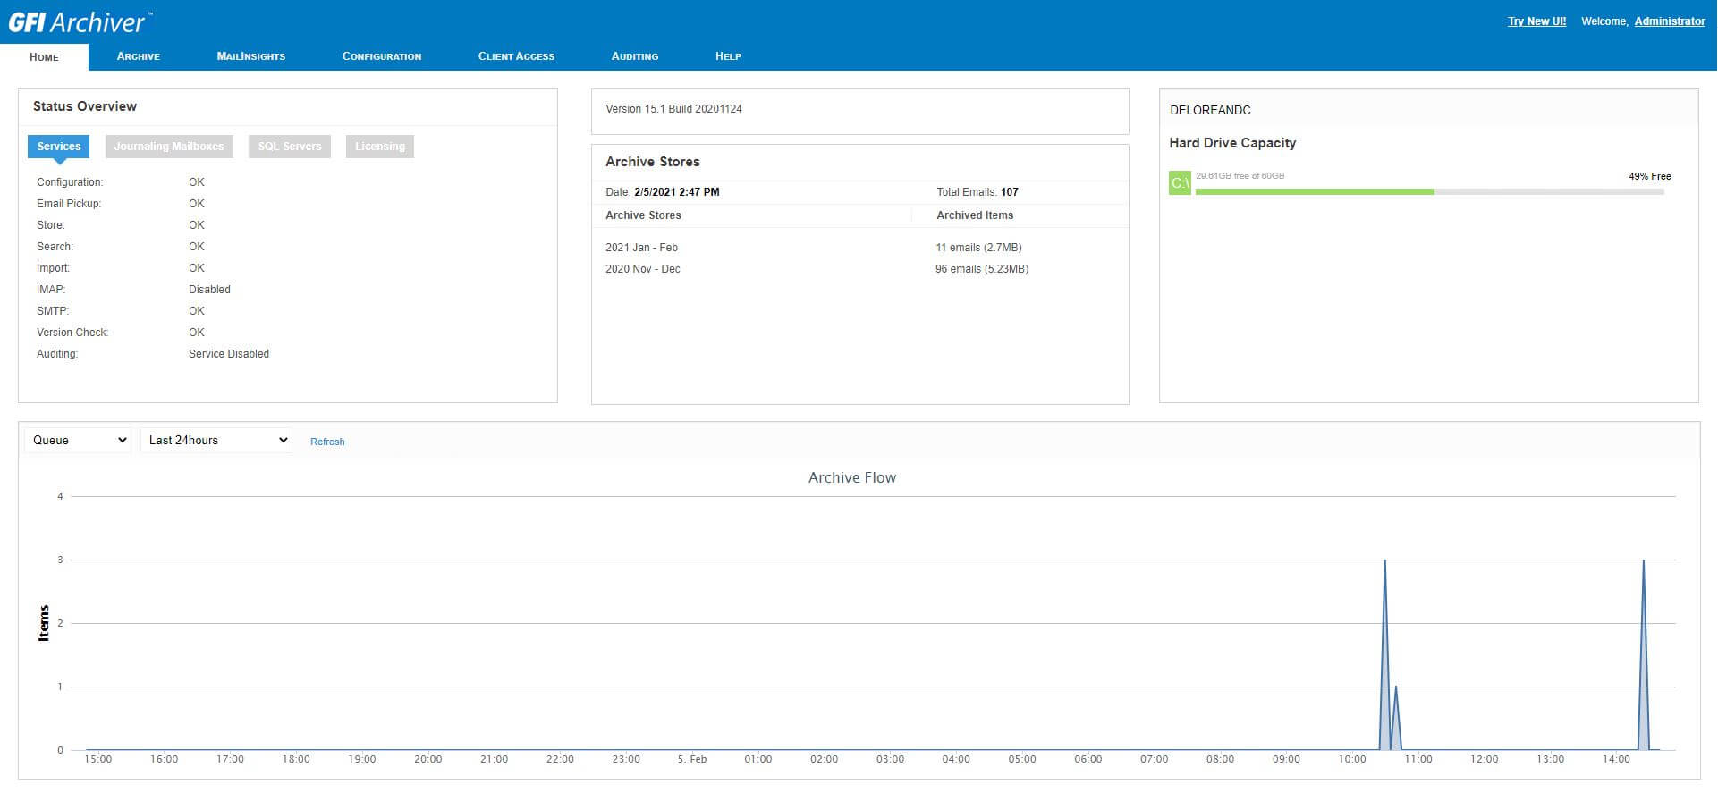This screenshot has width=1718, height=792.
Task: Open the Queue dropdown
Action: (x=79, y=440)
